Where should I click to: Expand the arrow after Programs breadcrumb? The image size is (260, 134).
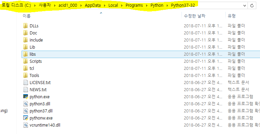147,5
